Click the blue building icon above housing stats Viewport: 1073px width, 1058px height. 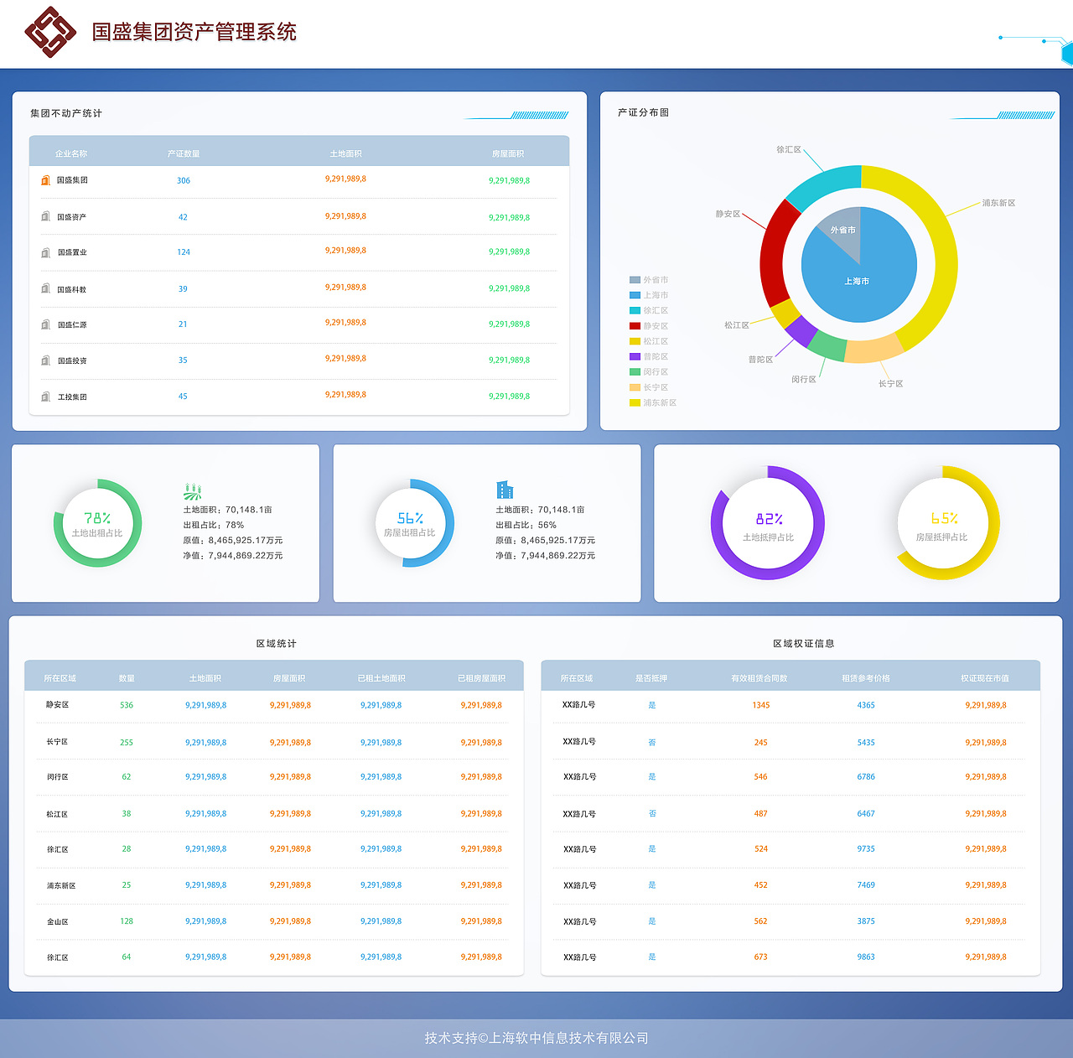505,490
